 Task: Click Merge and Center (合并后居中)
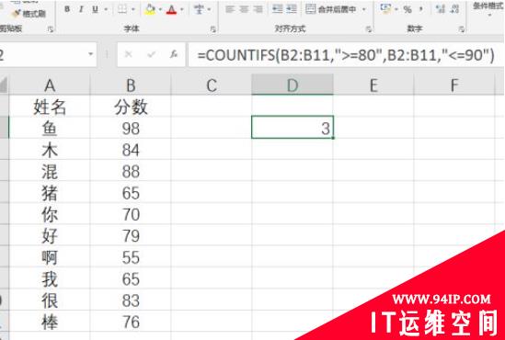pyautogui.click(x=332, y=9)
